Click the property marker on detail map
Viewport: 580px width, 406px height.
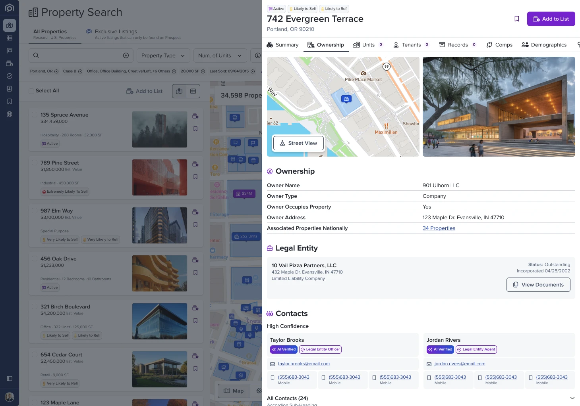(x=346, y=99)
